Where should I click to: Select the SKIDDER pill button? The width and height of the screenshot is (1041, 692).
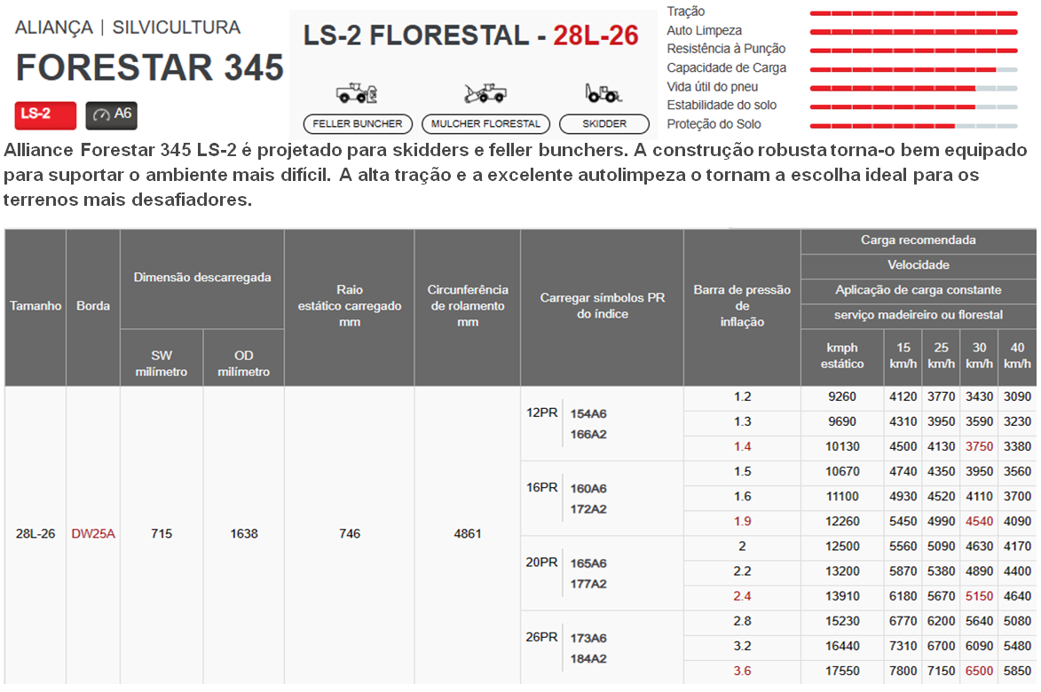click(604, 124)
